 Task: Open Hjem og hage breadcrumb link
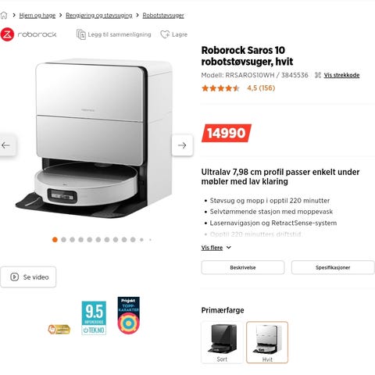(x=37, y=16)
